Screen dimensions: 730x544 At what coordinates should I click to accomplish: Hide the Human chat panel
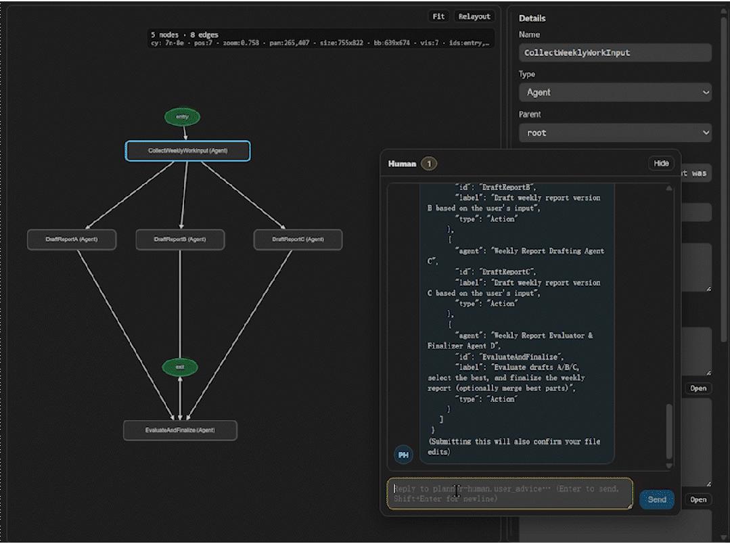[x=661, y=164]
